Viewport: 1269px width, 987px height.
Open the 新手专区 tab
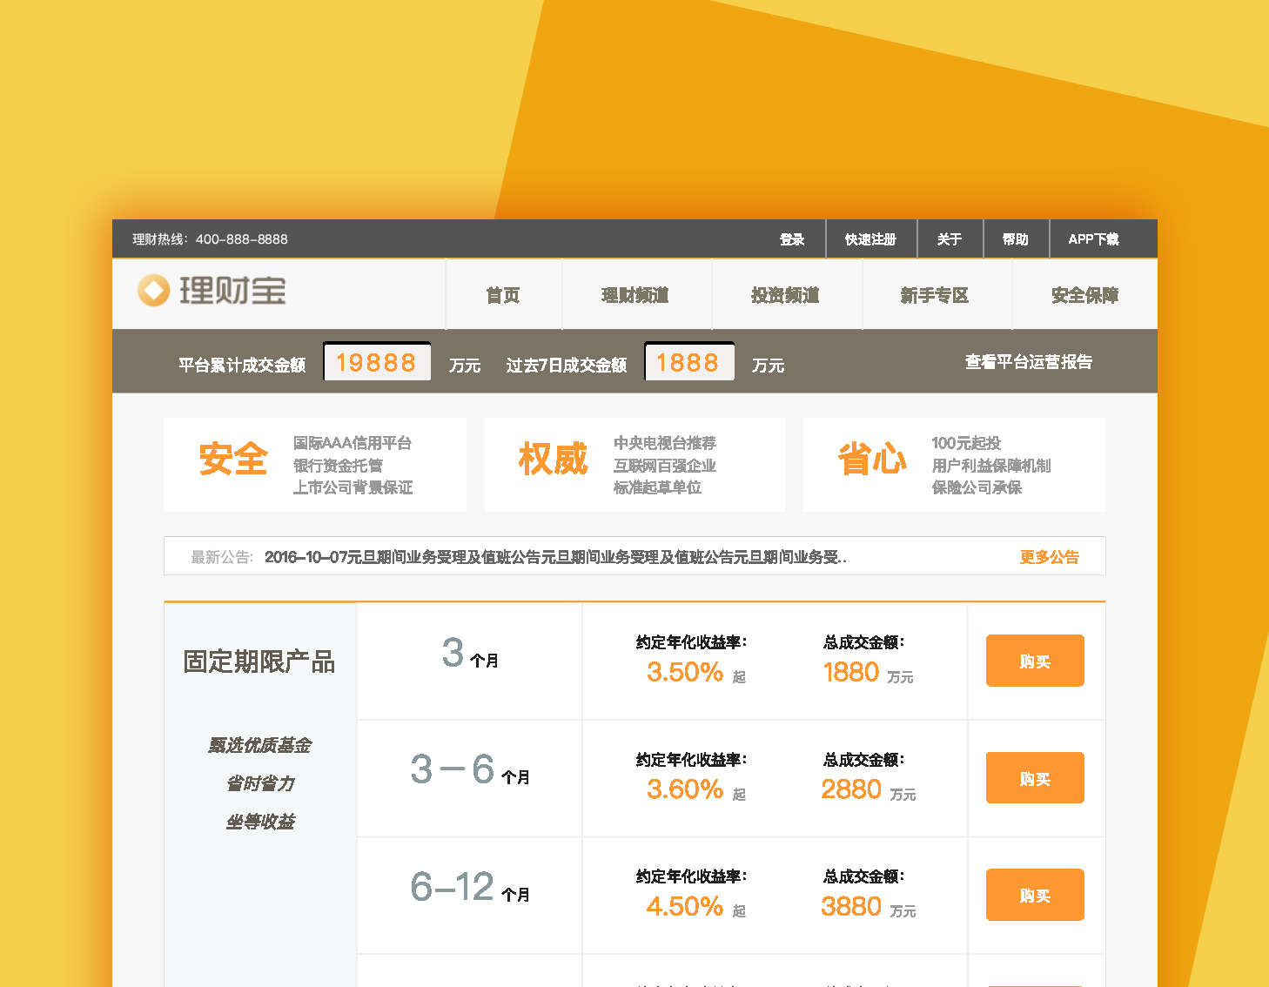(x=935, y=295)
